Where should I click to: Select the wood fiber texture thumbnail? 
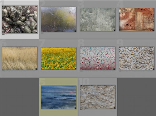[98, 97]
